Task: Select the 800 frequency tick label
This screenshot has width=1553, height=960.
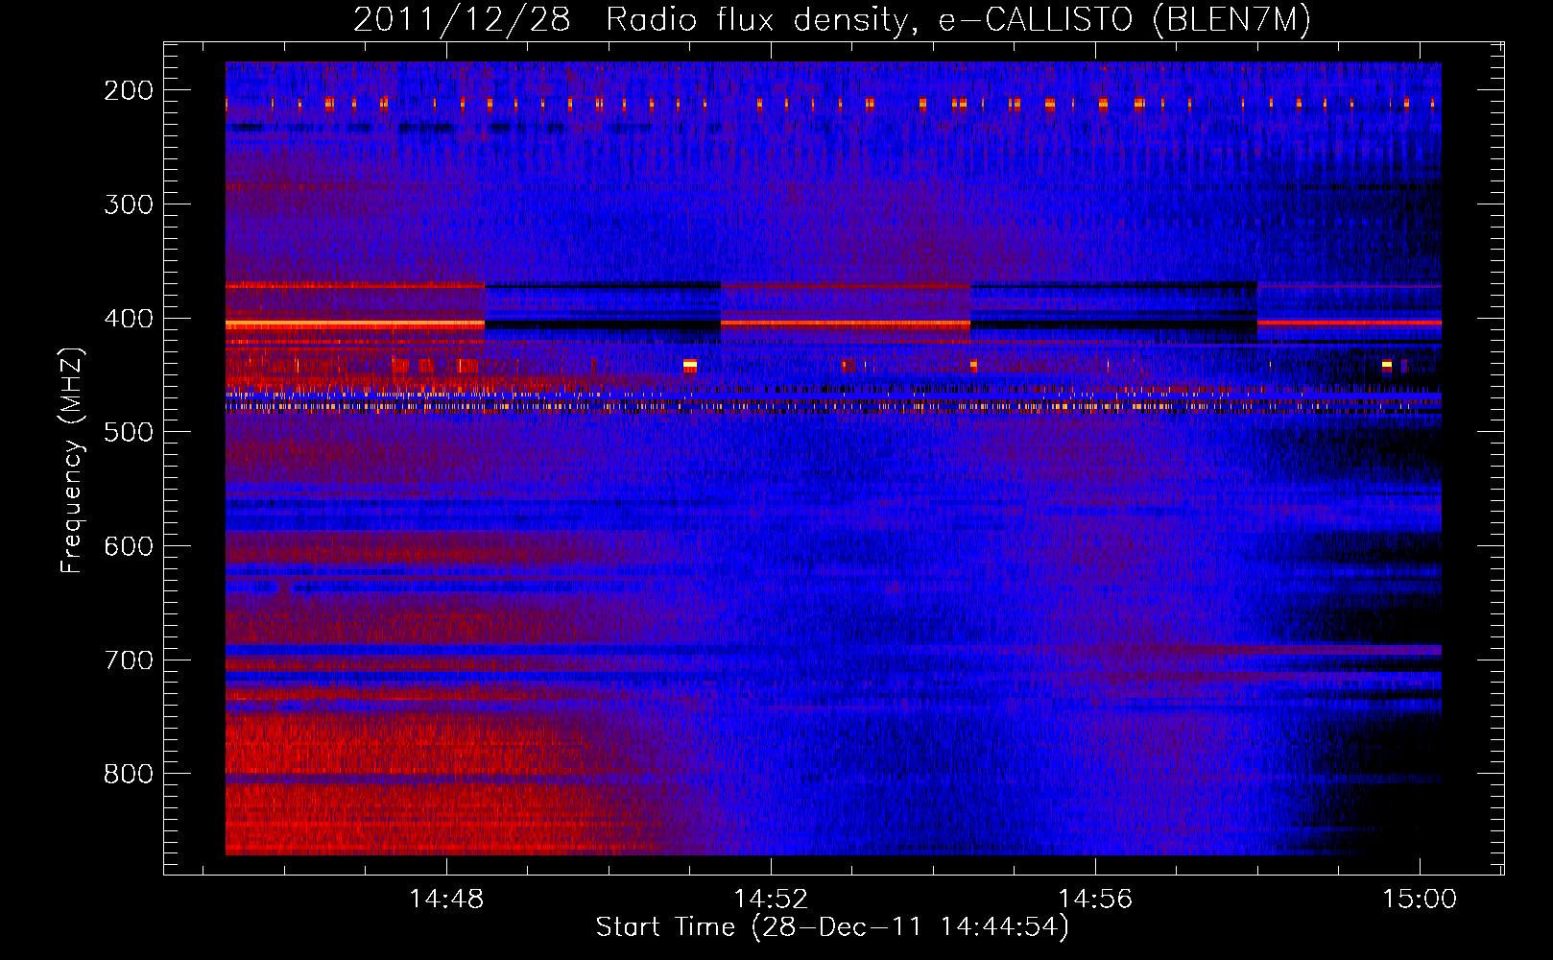Action: [x=129, y=774]
